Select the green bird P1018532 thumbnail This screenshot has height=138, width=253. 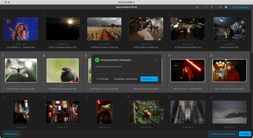62,70
